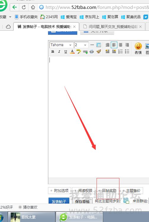Insert a table into the post

click(x=99, y=45)
